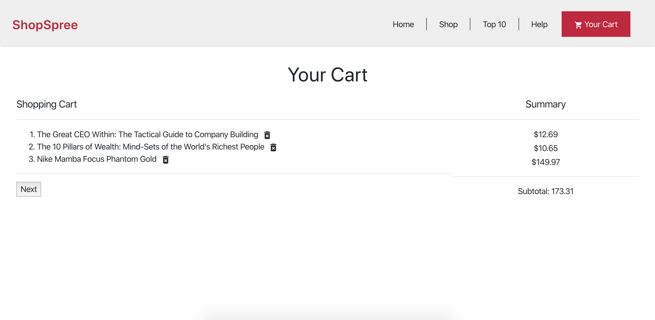Screen dimensions: 655x320
Task: Open the Top 10 page
Action: point(494,24)
